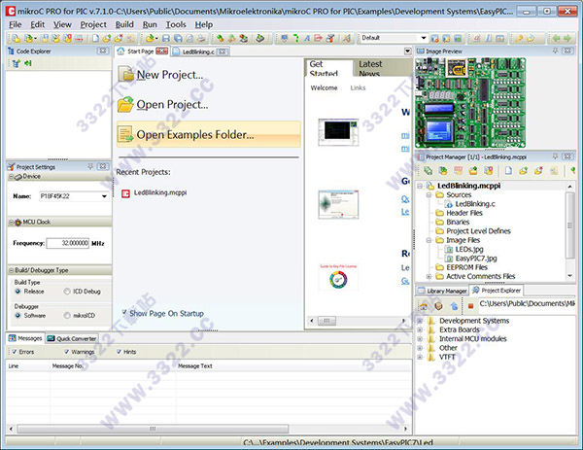Viewport: 583px width, 450px height.
Task: Click the floppy disk Save icon in main toolbar
Action: point(166,38)
